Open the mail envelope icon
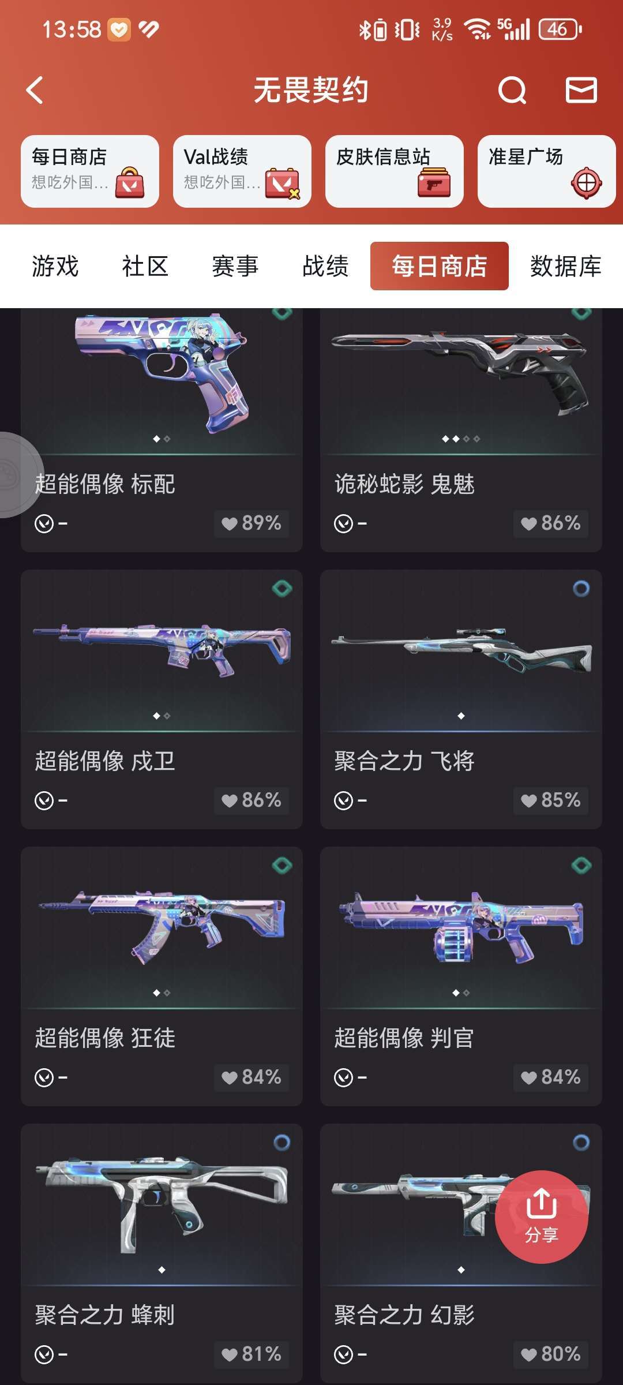This screenshot has height=1385, width=623. click(x=581, y=90)
